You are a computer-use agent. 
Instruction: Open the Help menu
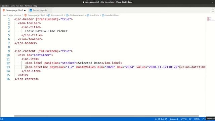click(x=35, y=6)
